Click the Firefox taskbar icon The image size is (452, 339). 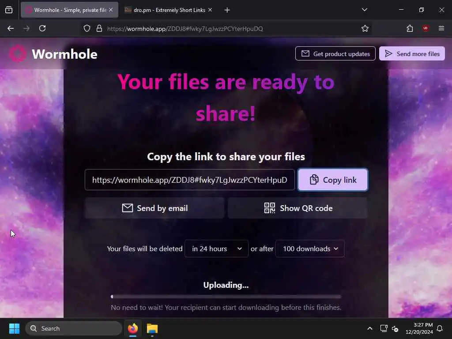click(133, 328)
